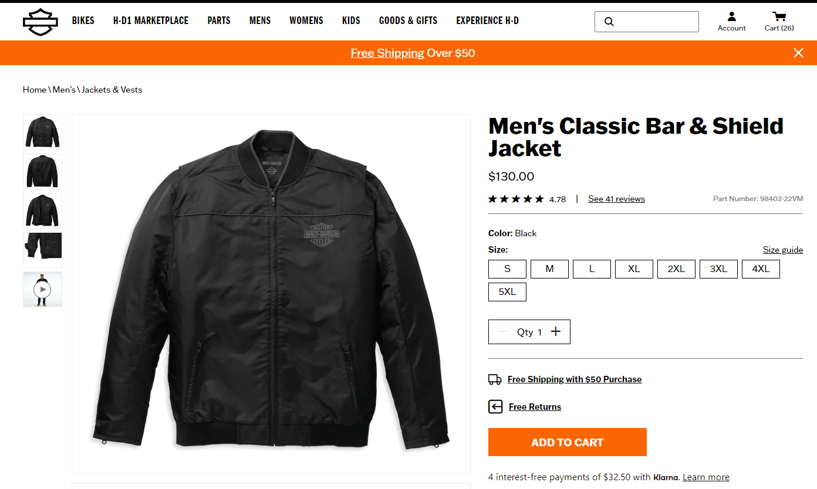This screenshot has width=817, height=489.
Task: Open the shopping cart icon
Action: [x=779, y=16]
